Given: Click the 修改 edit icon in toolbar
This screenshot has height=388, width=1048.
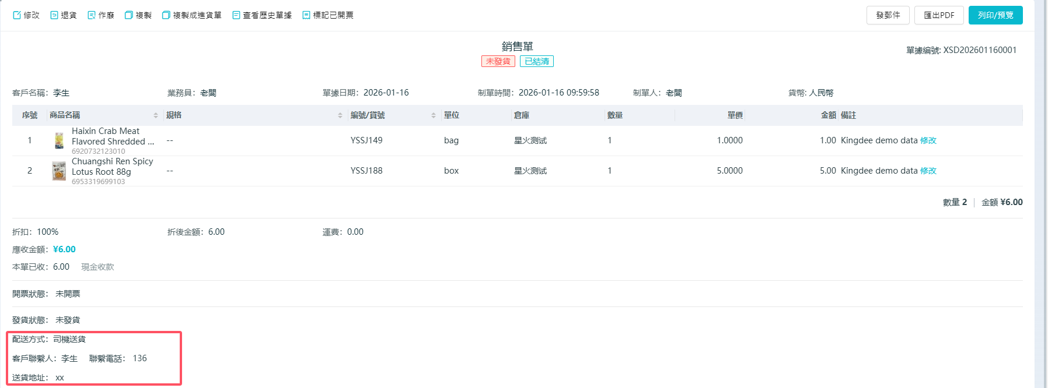Looking at the screenshot, I should pos(17,15).
